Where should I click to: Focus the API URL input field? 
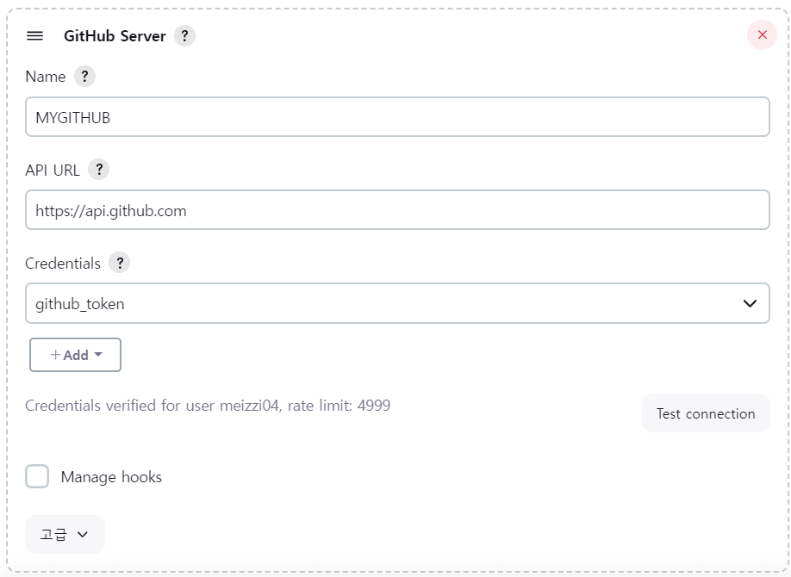pos(397,210)
